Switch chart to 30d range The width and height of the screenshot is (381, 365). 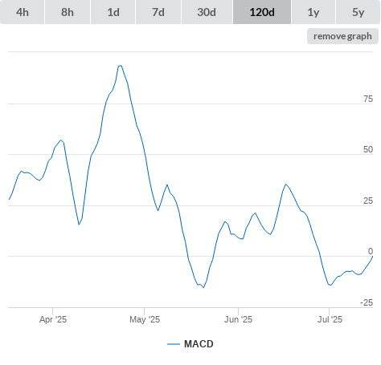[x=207, y=12]
